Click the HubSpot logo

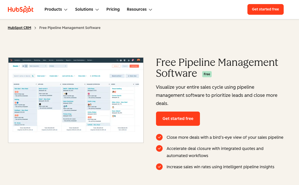click(x=21, y=9)
